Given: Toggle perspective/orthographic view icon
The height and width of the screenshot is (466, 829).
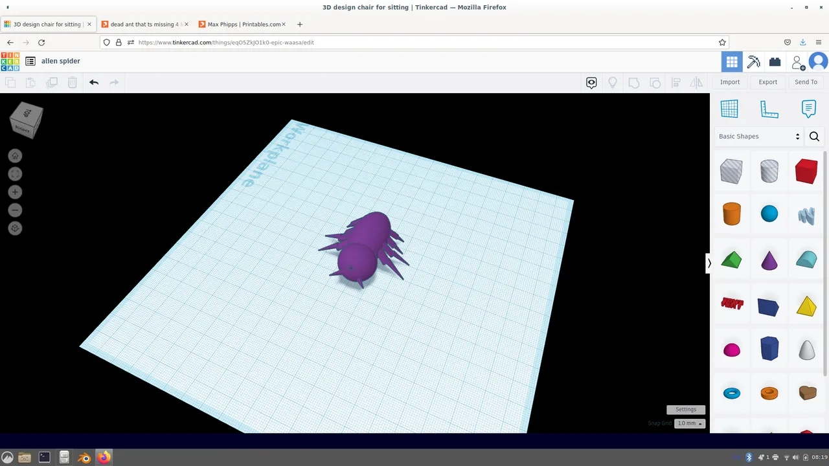Looking at the screenshot, I should click(15, 228).
